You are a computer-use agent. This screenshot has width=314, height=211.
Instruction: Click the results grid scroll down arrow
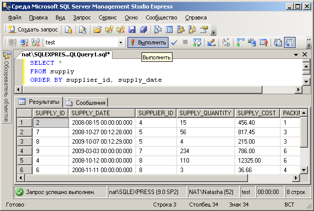pos(303,170)
